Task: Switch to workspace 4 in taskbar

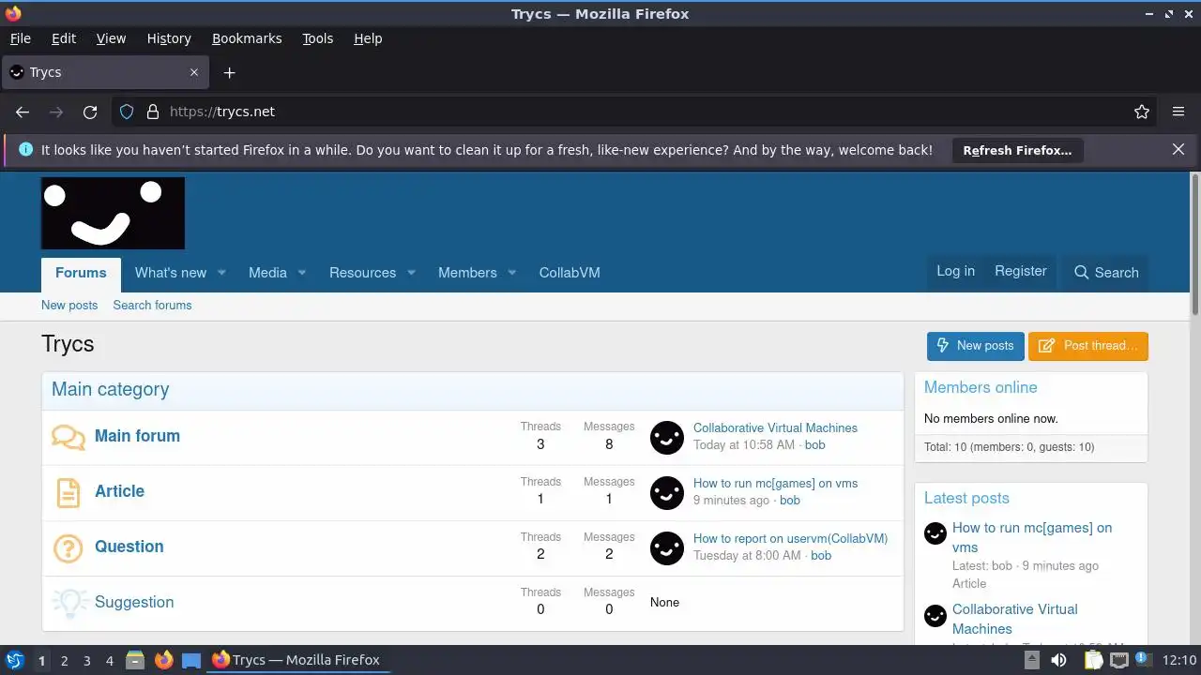Action: tap(109, 661)
